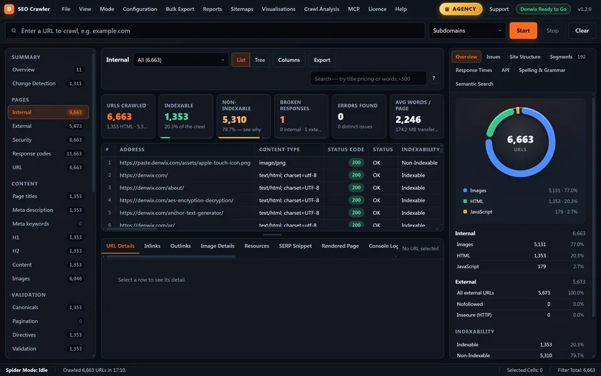
Task: Switch to Rendered Page tab
Action: click(341, 246)
